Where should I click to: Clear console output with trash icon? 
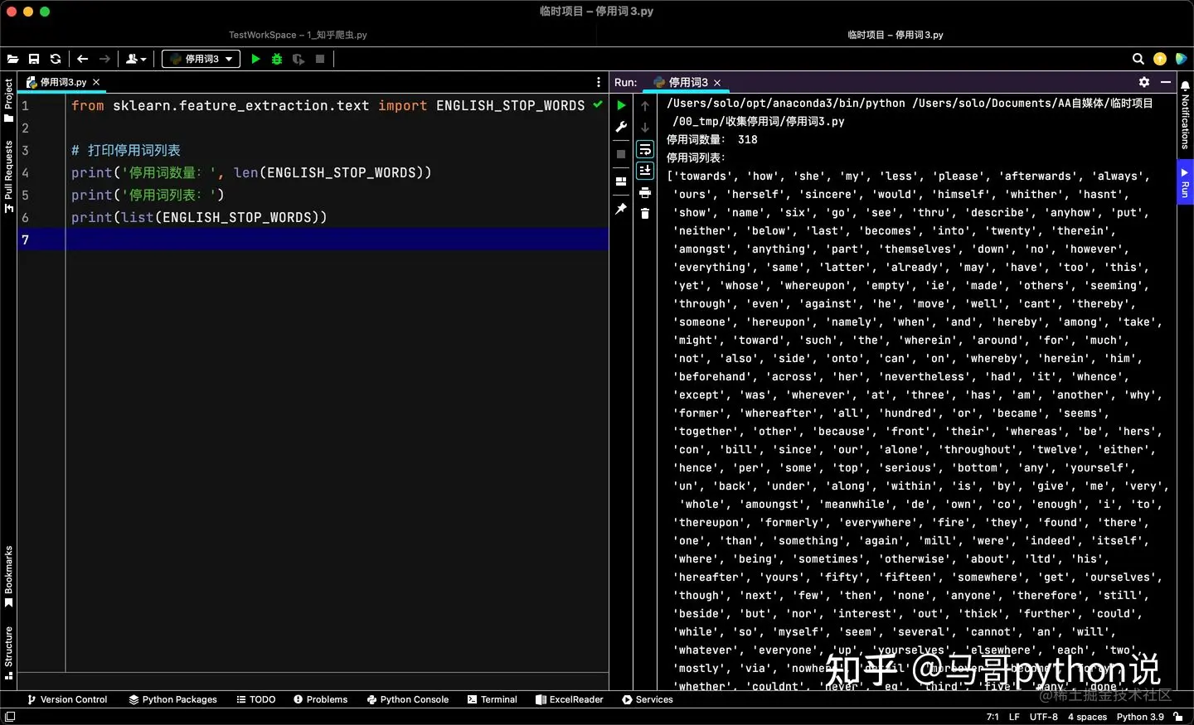click(645, 214)
